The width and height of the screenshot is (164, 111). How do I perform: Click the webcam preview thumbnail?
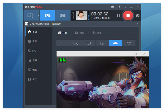[x=81, y=15]
